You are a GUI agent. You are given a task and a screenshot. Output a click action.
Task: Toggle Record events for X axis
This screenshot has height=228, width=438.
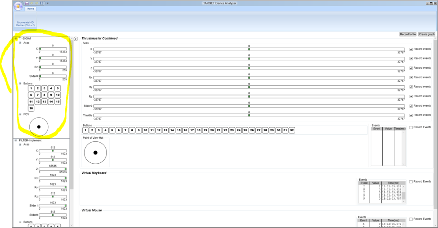(411, 49)
